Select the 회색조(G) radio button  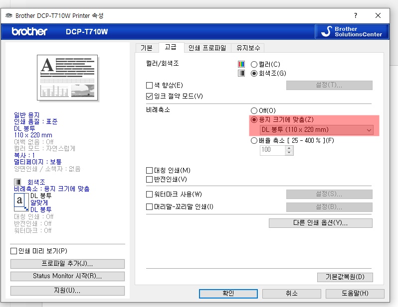pos(254,74)
